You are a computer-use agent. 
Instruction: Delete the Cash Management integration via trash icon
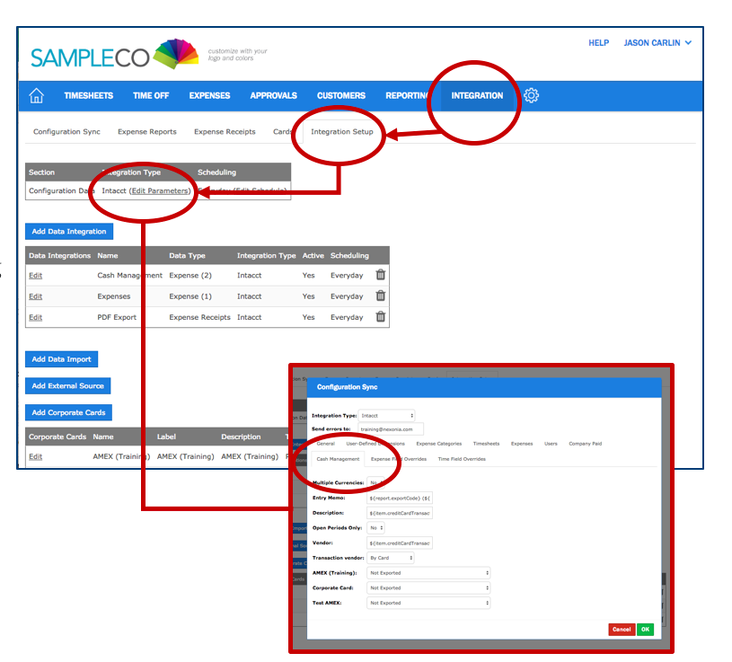click(x=381, y=275)
